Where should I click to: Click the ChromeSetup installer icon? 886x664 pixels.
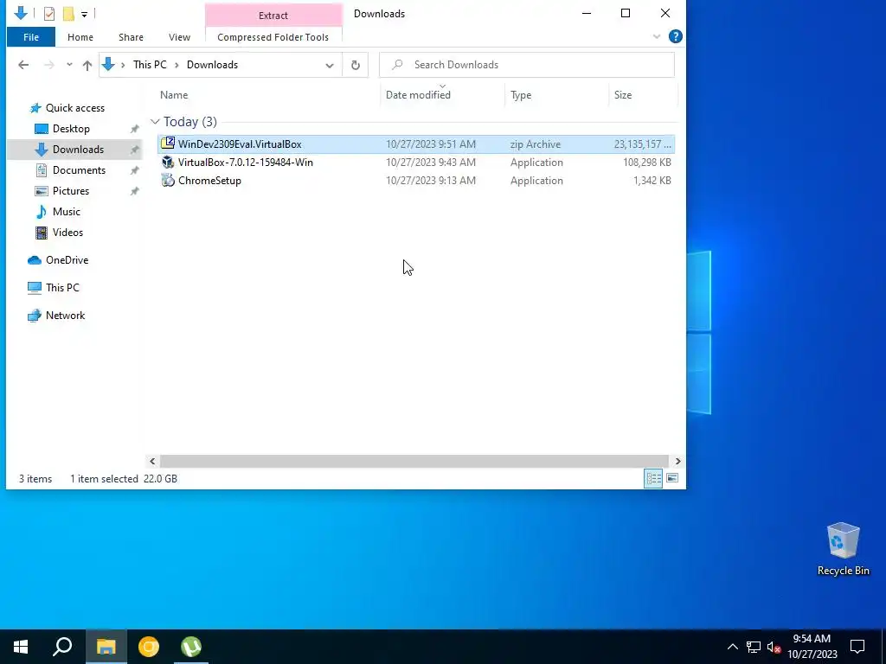(x=168, y=180)
